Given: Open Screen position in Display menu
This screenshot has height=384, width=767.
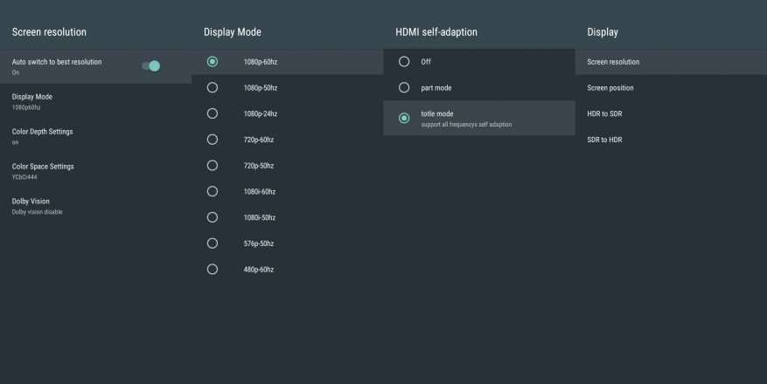Looking at the screenshot, I should [x=610, y=88].
